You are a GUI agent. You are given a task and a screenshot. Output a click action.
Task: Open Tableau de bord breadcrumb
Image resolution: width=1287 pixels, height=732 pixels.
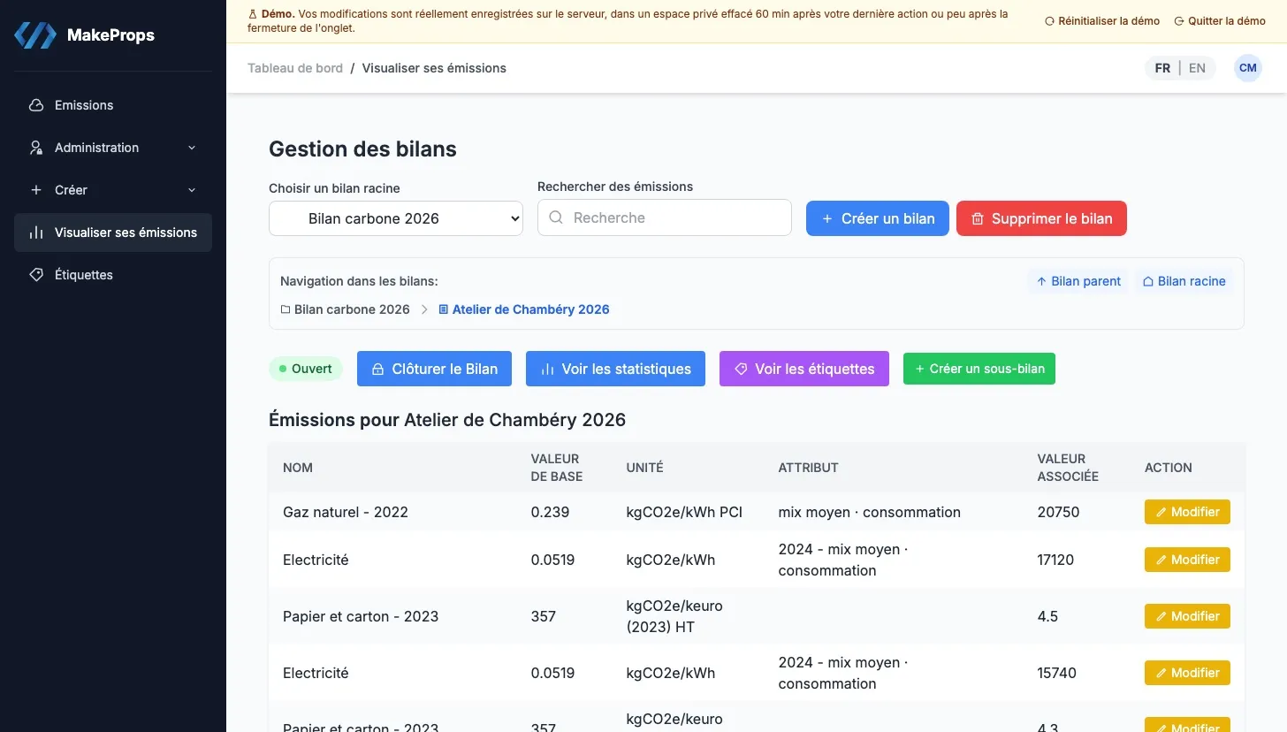click(295, 68)
